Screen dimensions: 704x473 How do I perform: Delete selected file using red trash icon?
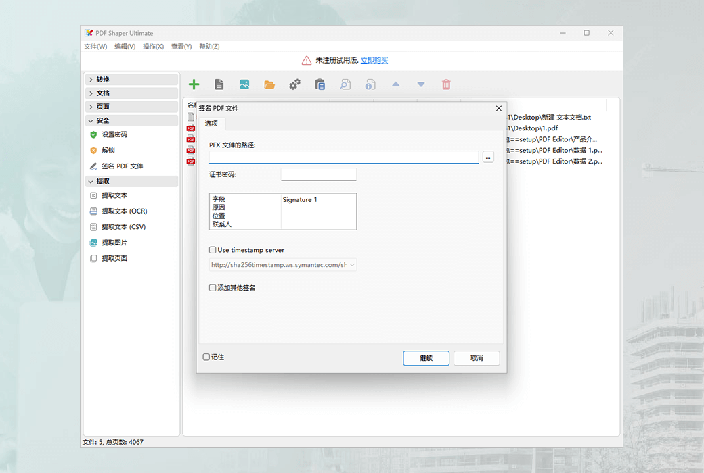pos(446,84)
